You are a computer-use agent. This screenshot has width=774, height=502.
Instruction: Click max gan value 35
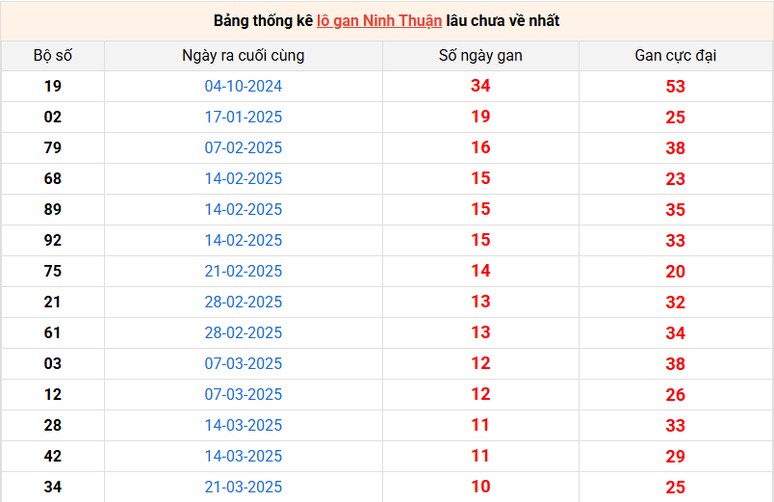tap(675, 210)
